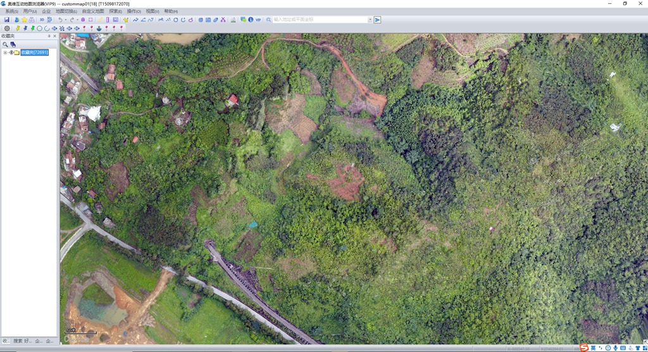Open the 自定义地图 menu
This screenshot has width=648, height=352.
click(x=93, y=11)
